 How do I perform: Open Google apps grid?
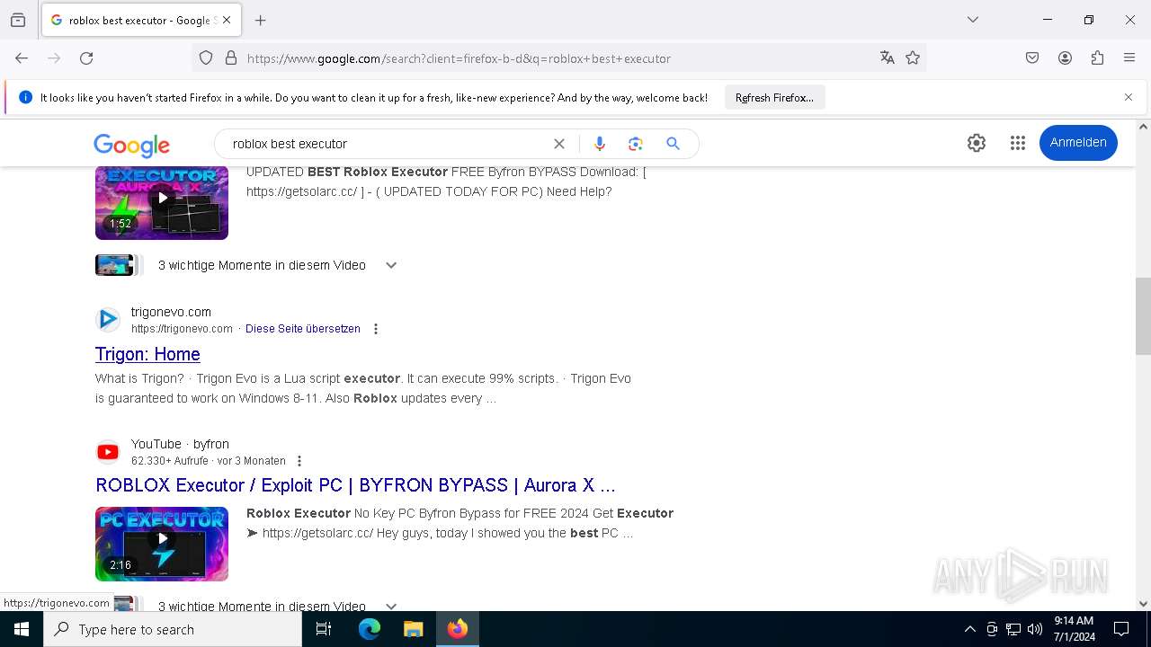coord(1018,143)
